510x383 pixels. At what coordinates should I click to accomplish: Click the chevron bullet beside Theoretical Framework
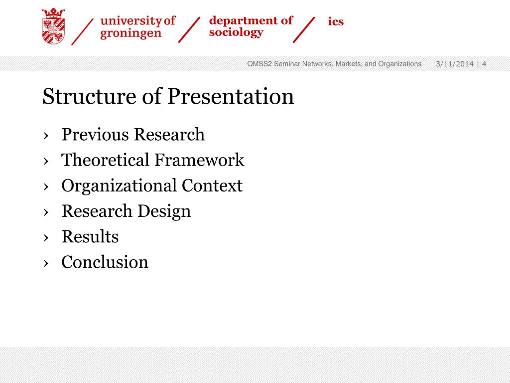point(46,161)
